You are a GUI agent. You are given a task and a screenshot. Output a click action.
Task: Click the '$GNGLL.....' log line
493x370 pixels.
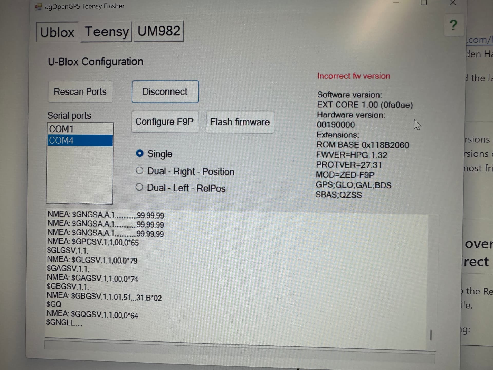click(x=64, y=323)
